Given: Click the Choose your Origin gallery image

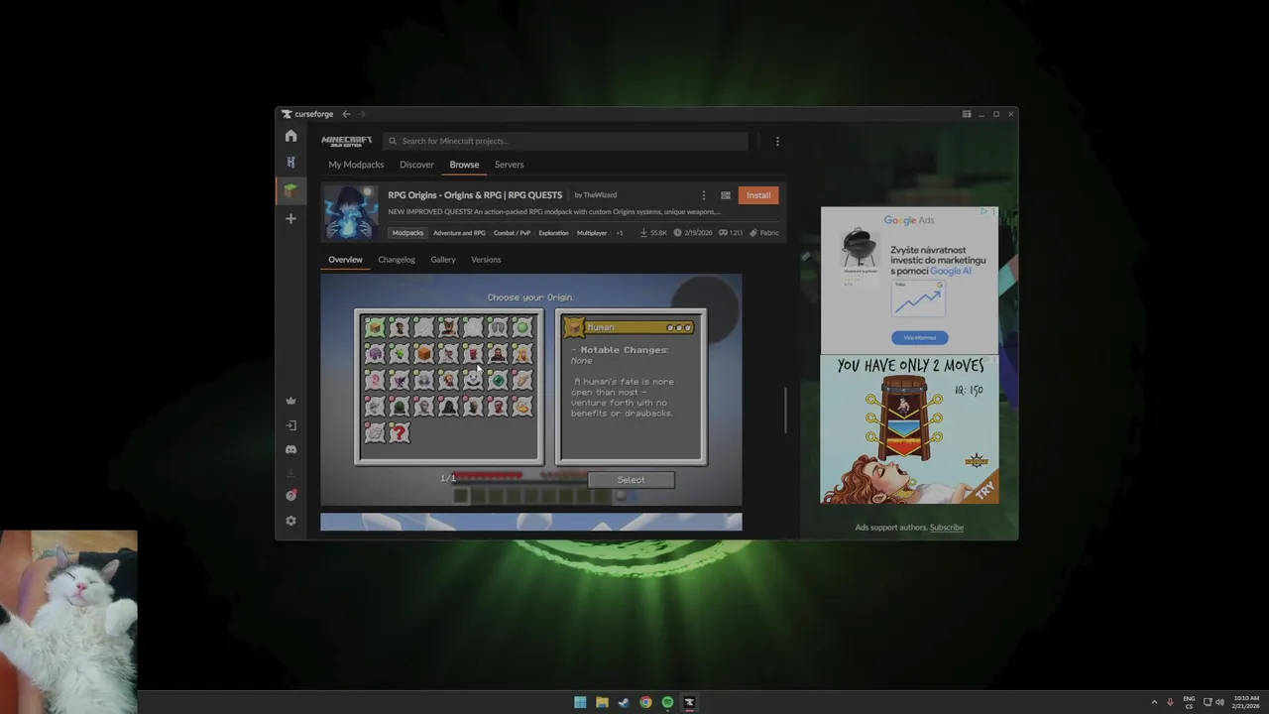Looking at the screenshot, I should pos(530,391).
